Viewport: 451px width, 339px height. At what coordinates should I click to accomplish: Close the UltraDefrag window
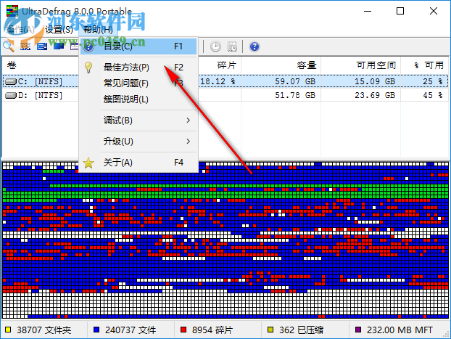click(x=434, y=11)
